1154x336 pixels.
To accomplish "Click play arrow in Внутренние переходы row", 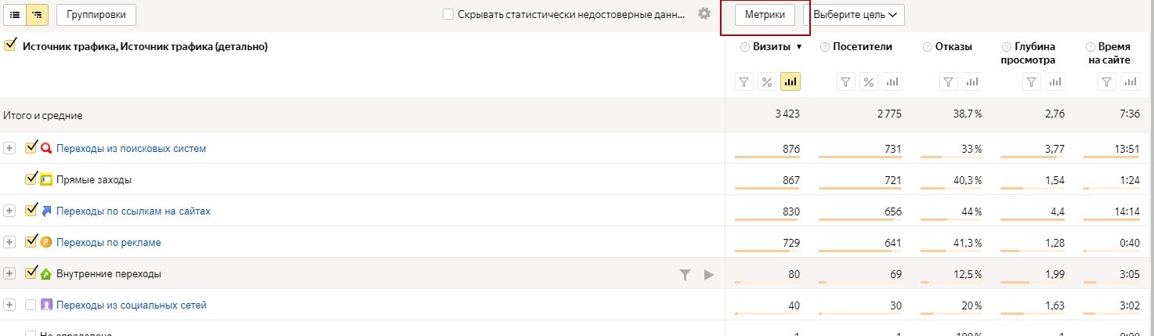I will tap(709, 274).
